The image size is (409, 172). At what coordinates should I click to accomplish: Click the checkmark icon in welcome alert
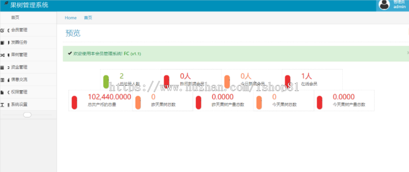(x=70, y=54)
